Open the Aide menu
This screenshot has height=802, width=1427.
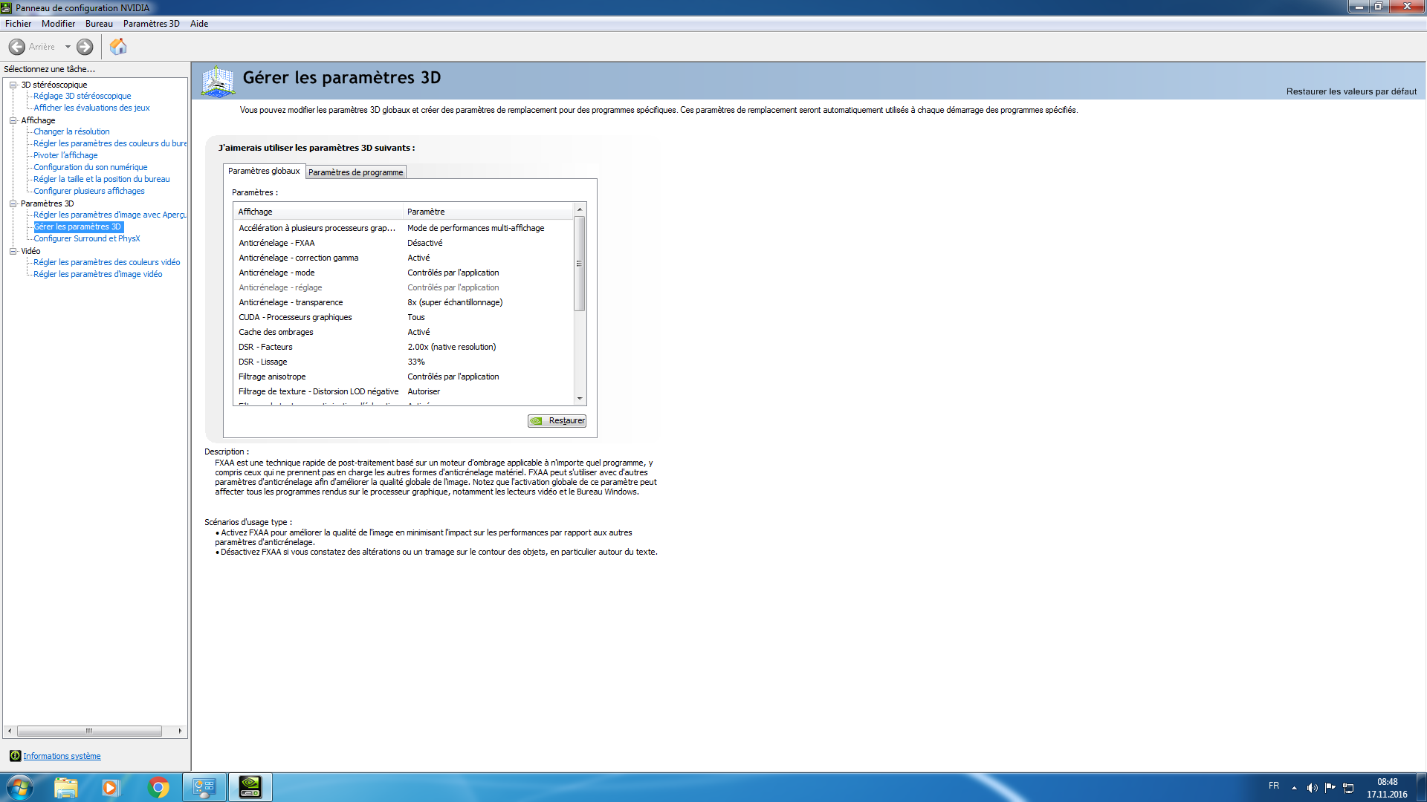199,24
